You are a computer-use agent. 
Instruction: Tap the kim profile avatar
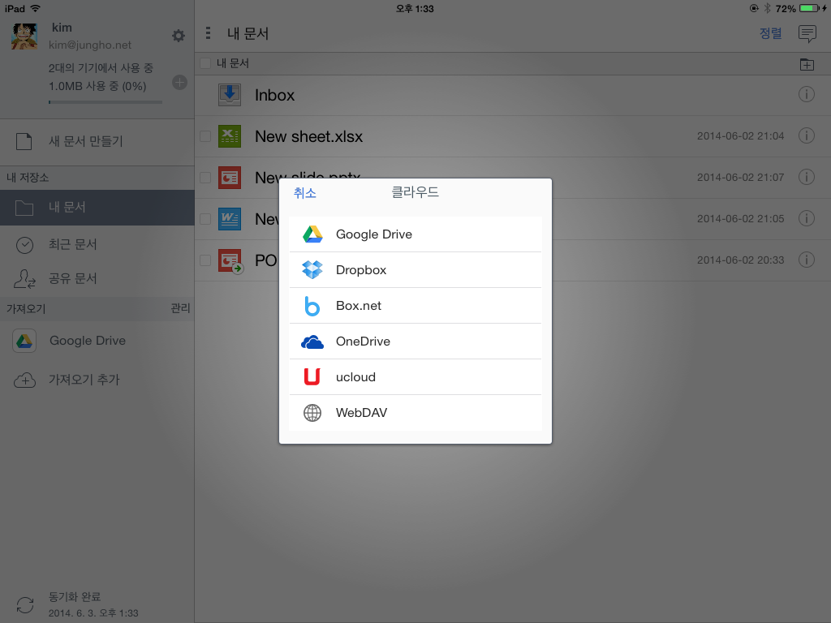(24, 37)
